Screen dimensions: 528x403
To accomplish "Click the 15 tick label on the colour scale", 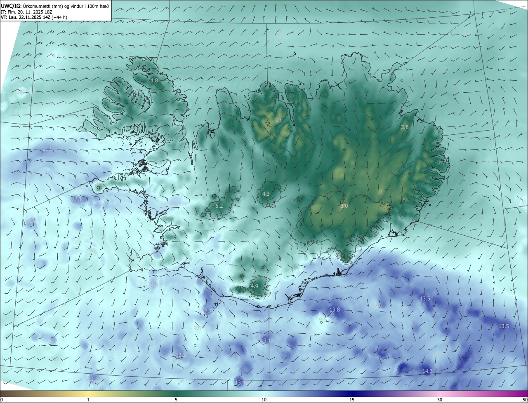I will pyautogui.click(x=352, y=400).
